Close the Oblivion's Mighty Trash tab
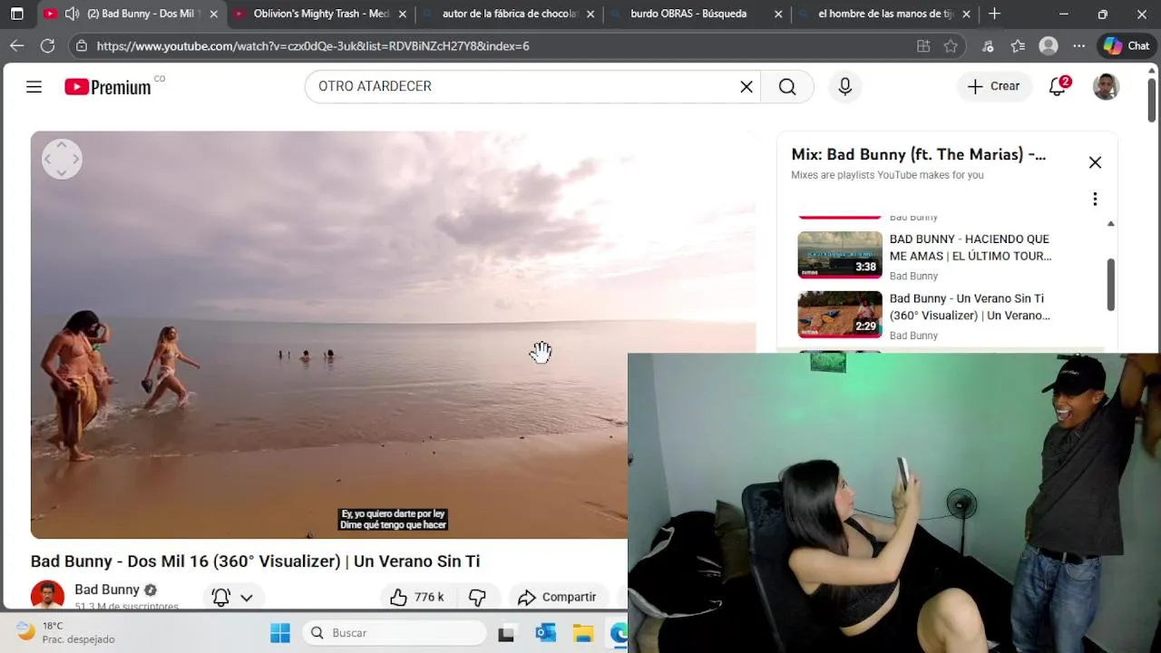The width and height of the screenshot is (1161, 653). tap(403, 15)
